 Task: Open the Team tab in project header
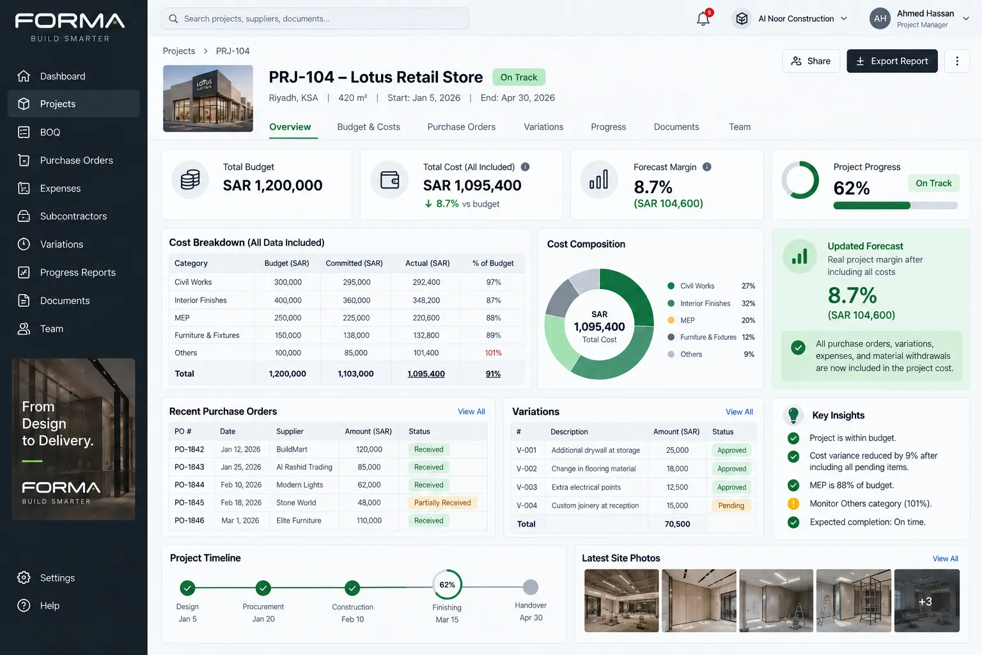point(740,127)
